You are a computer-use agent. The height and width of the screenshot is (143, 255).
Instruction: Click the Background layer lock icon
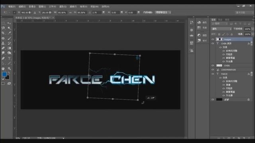pos(249,100)
